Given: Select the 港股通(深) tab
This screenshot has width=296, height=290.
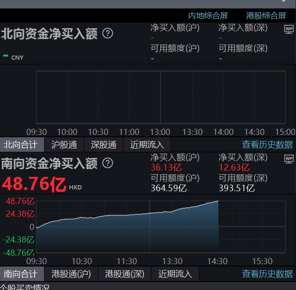Looking at the screenshot, I should (125, 274).
